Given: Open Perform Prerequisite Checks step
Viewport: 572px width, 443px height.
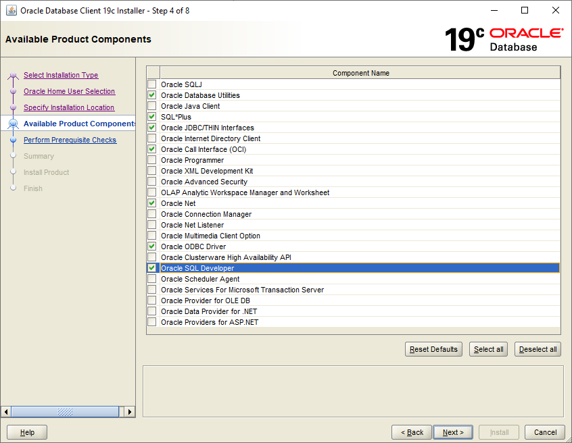Looking at the screenshot, I should (x=70, y=140).
